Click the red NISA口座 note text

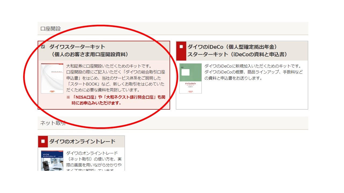click(116, 100)
